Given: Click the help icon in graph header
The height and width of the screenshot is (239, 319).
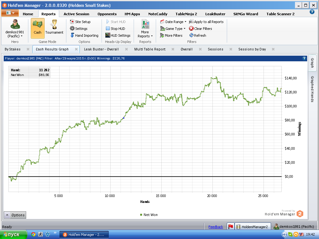Looking at the screenshot, I should click(304, 58).
